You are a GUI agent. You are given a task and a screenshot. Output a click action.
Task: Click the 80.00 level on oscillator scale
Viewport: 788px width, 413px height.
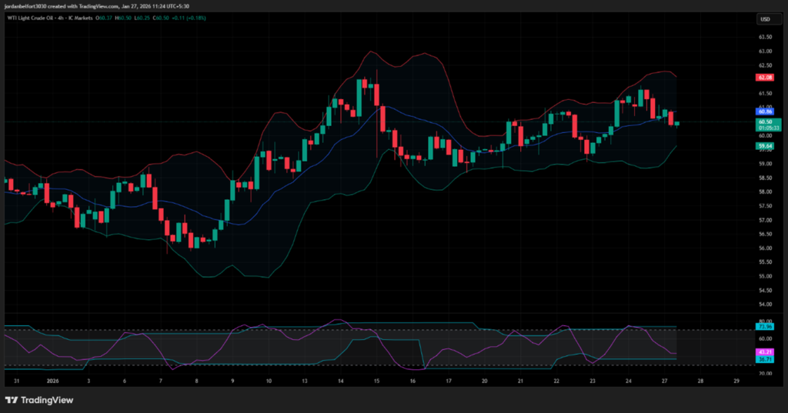pyautogui.click(x=765, y=321)
